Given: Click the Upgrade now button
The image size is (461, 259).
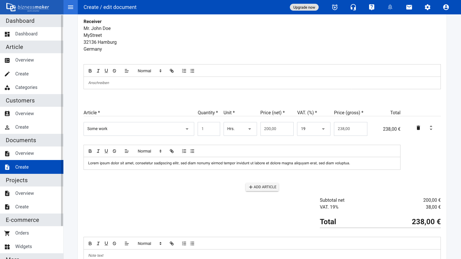Looking at the screenshot, I should 304,7.
